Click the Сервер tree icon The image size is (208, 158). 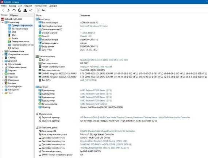point(6,58)
